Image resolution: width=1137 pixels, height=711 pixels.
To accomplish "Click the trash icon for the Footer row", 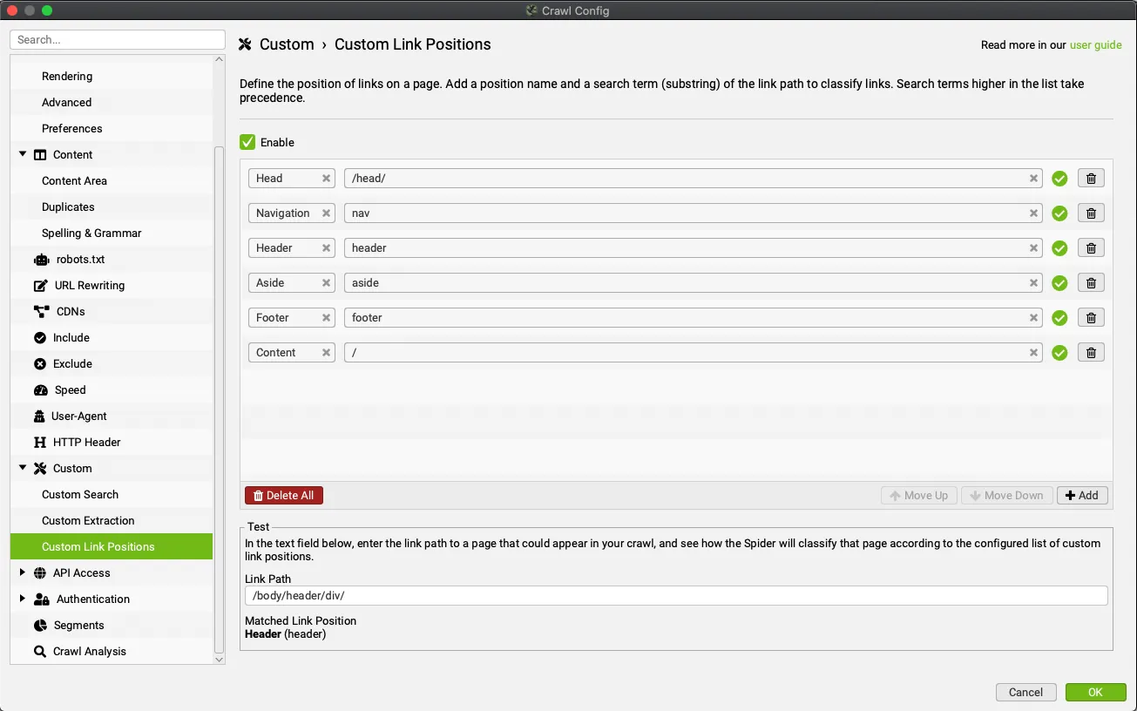I will pyautogui.click(x=1091, y=318).
